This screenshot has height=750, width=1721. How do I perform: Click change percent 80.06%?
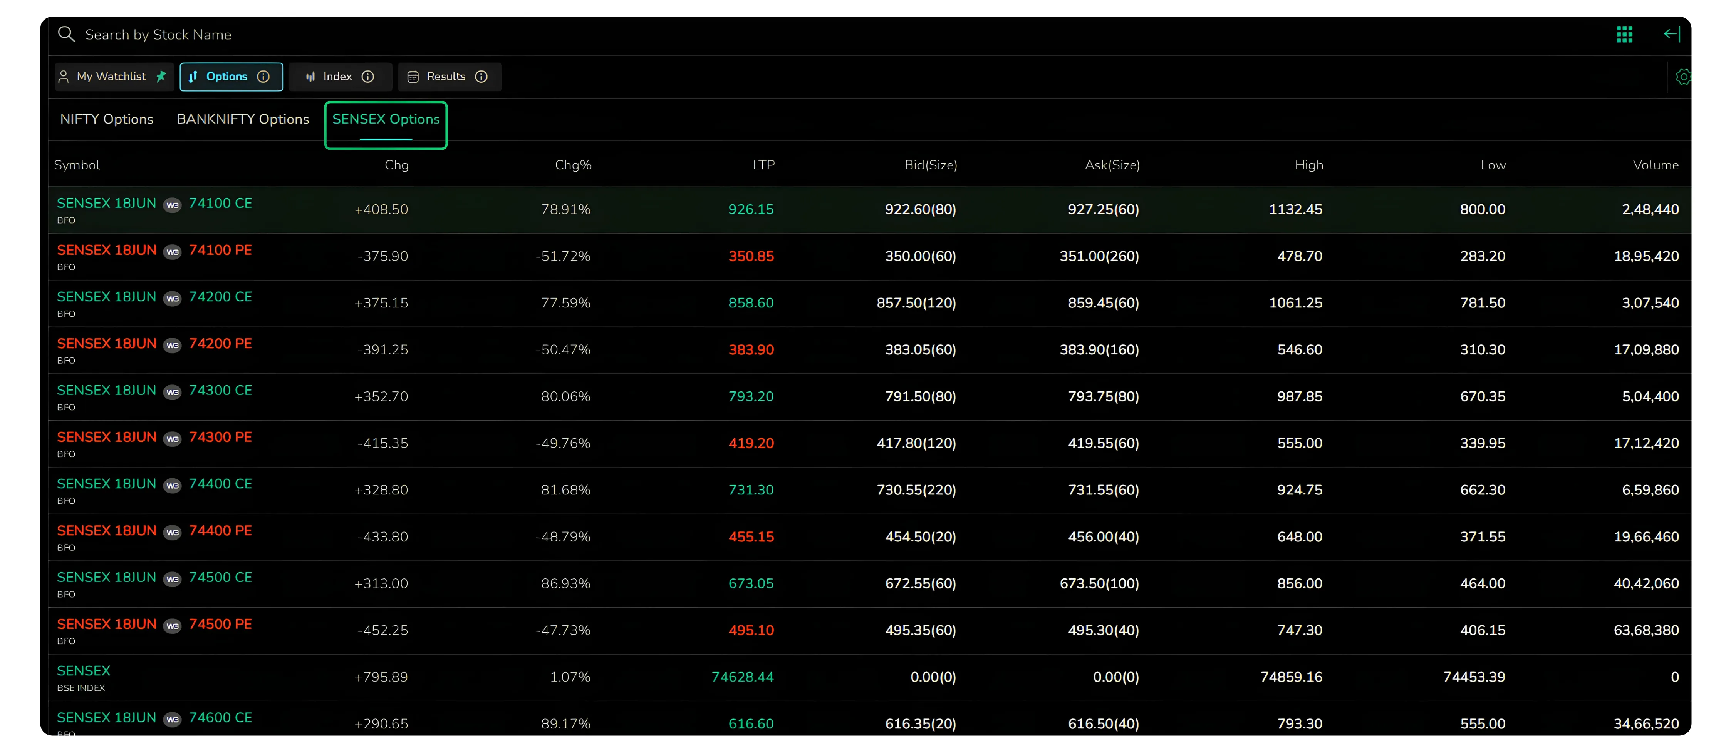click(x=565, y=396)
